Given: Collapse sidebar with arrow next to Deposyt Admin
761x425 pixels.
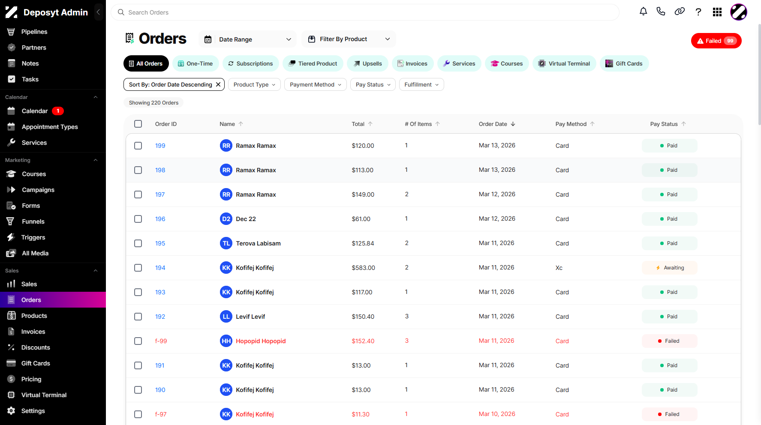Looking at the screenshot, I should [98, 12].
